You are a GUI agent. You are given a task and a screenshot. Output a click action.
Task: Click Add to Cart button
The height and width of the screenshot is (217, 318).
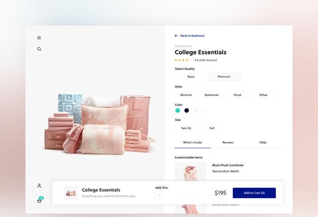coord(254,193)
